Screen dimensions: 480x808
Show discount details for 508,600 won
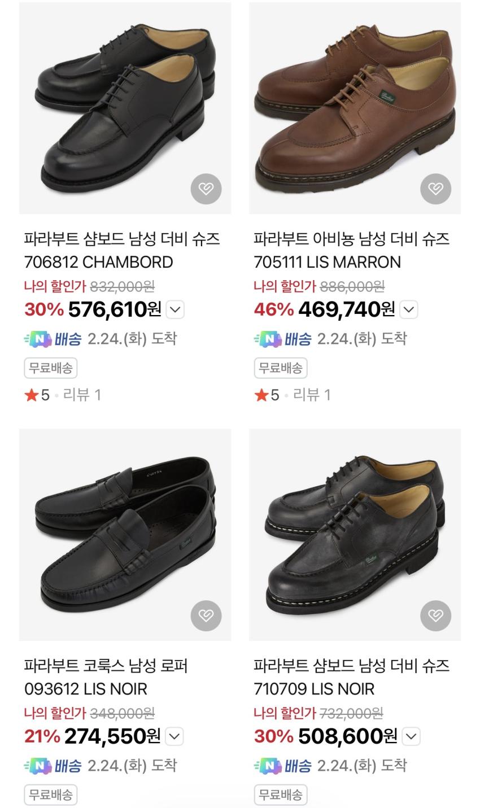(411, 736)
